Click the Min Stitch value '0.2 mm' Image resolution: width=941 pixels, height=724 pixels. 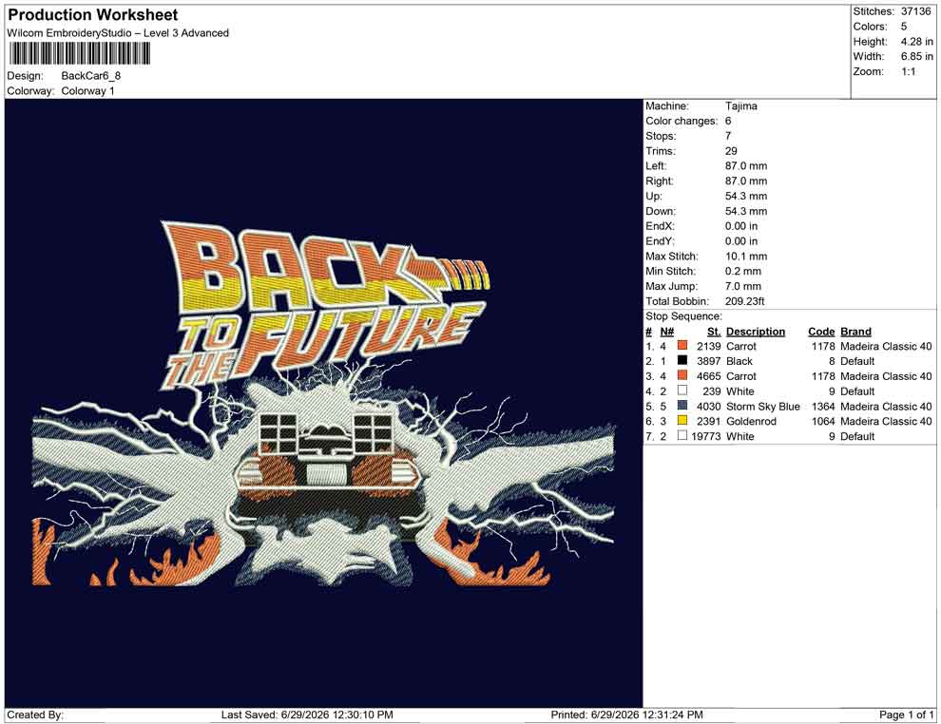coord(743,271)
